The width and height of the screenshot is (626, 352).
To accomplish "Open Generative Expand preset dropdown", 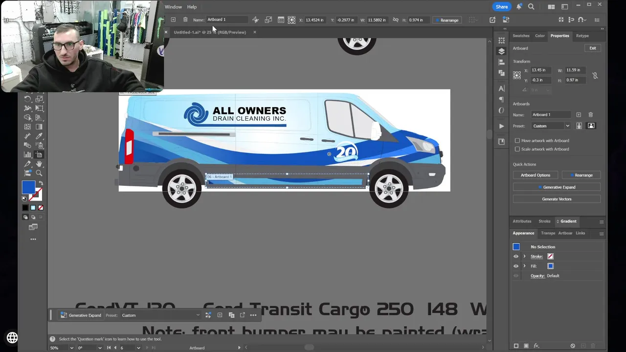I will 161,315.
